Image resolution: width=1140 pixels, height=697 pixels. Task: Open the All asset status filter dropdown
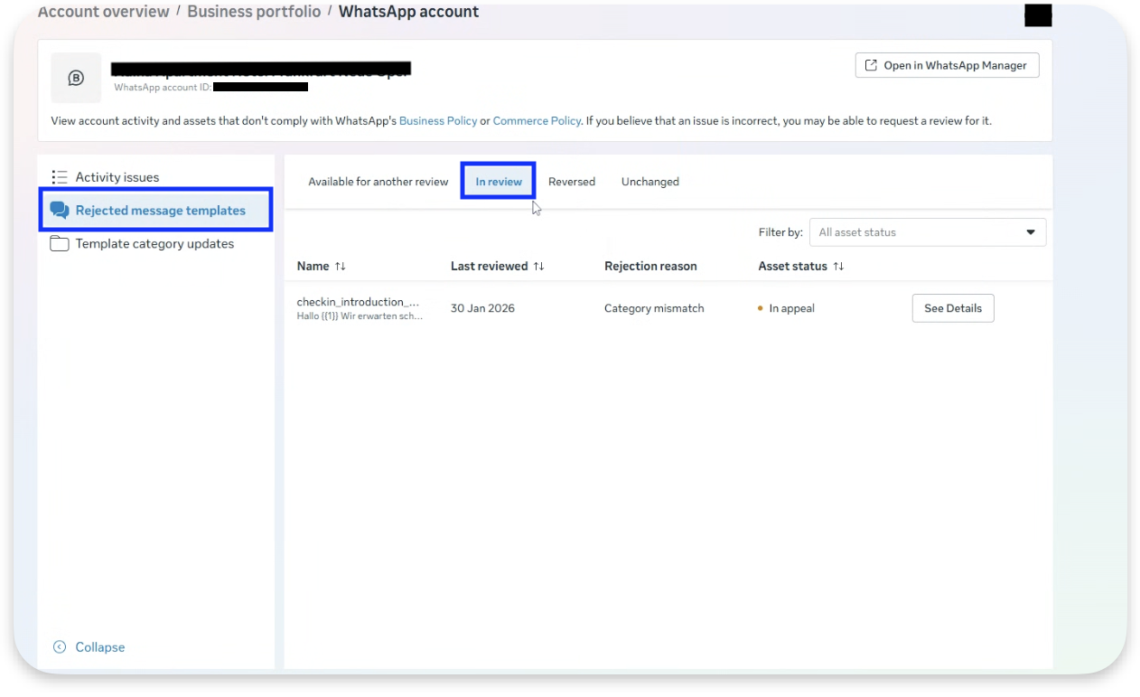928,232
